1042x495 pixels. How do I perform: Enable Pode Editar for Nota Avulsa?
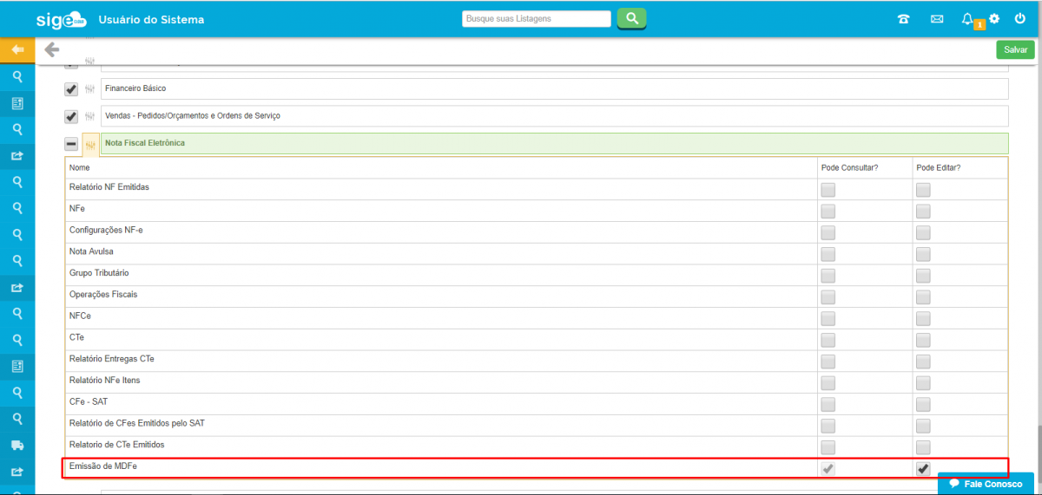[x=923, y=254]
